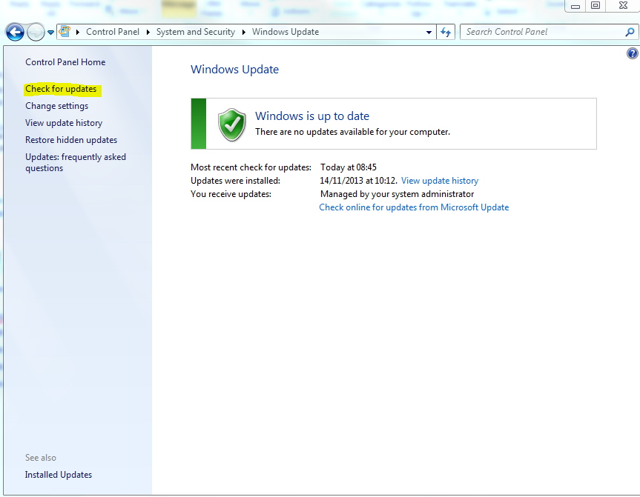The image size is (640, 497).
Task: Click 'There are no updates available' text
Action: click(x=353, y=132)
